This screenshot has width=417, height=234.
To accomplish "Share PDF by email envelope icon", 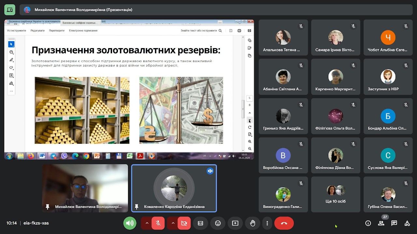I will pyautogui.click(x=250, y=31).
